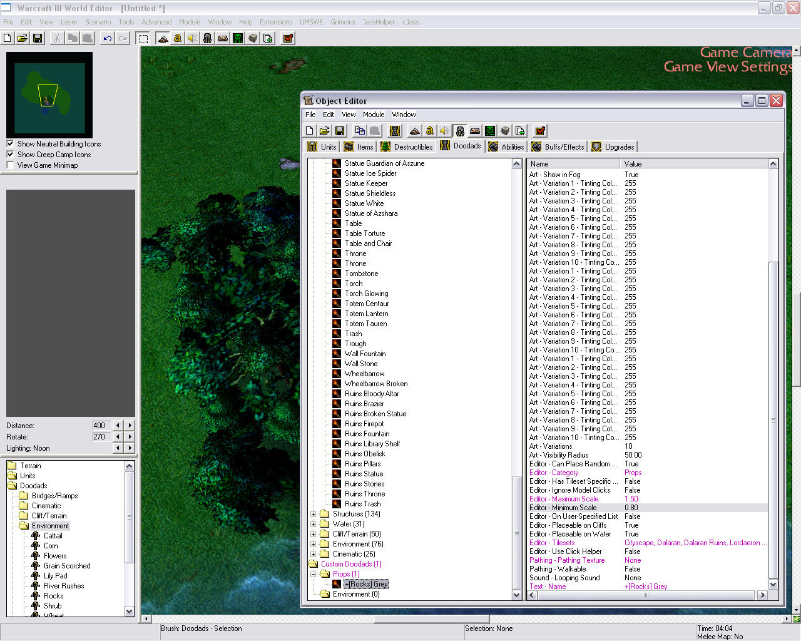Uncheck Show Neutral Building Icons

10,143
